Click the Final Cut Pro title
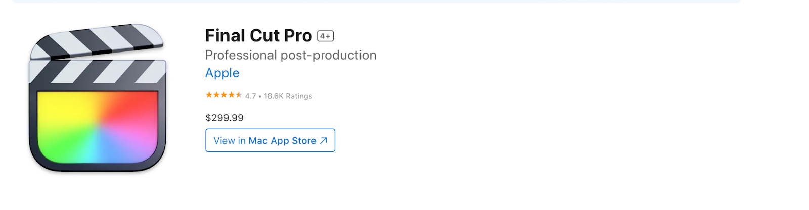Viewport: 809px width, 210px height. 258,36
